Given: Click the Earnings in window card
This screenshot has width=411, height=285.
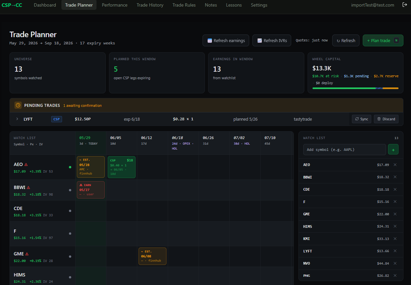Looking at the screenshot, I should coord(256,73).
